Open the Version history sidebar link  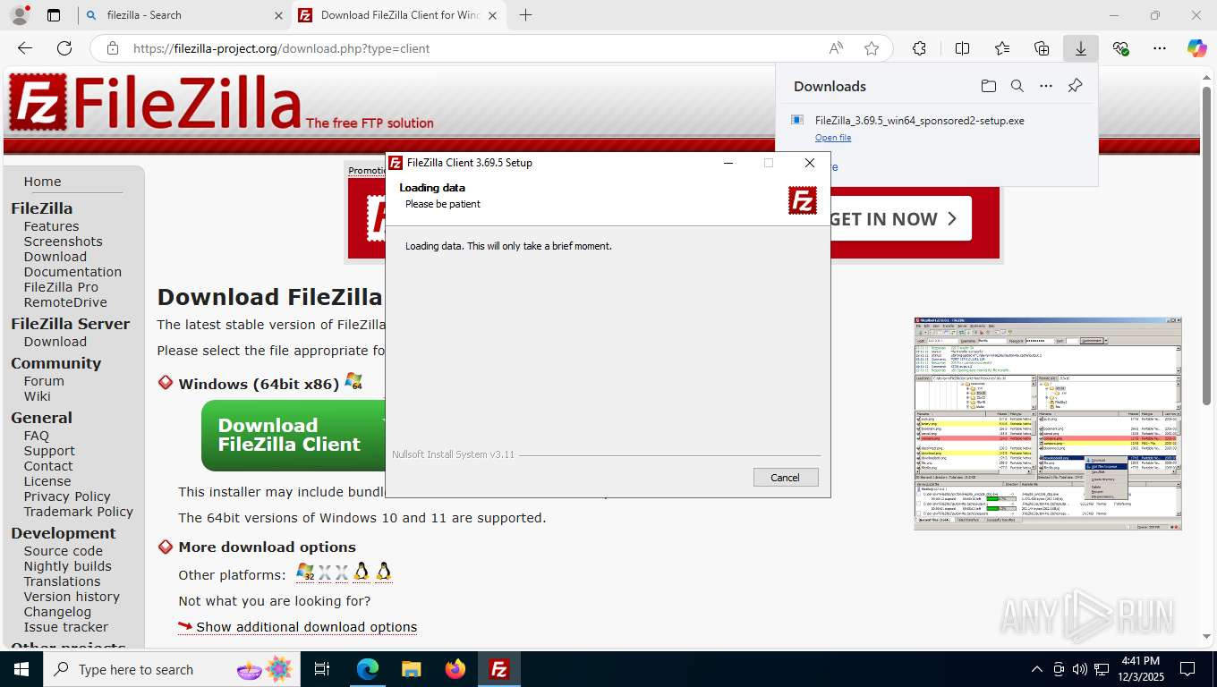coord(72,597)
